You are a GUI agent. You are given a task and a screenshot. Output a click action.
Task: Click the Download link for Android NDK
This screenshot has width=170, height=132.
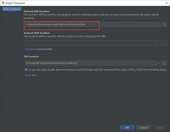(x=31, y=49)
